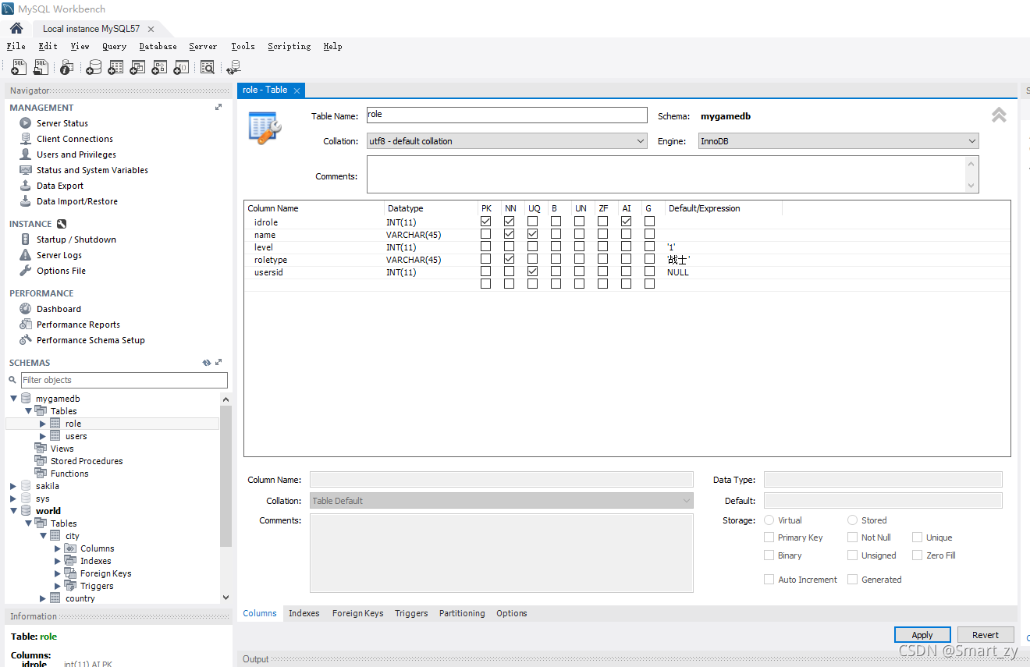This screenshot has width=1030, height=667.
Task: Collapse the mygamedb schema
Action: click(x=14, y=399)
